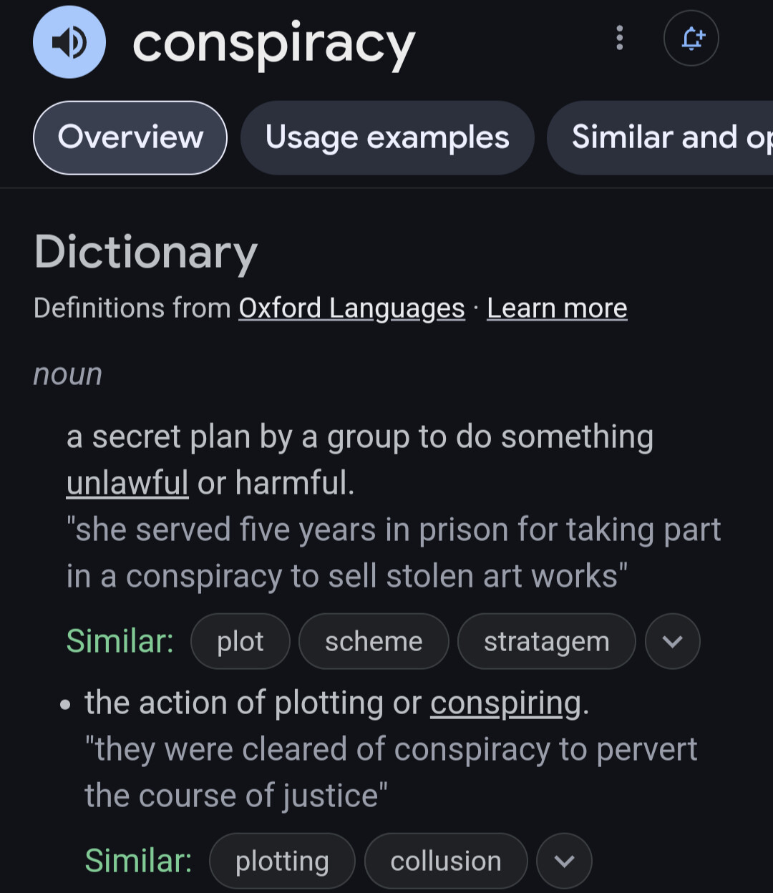This screenshot has width=773, height=893.
Task: Expand more synonyms after collusion
Action: point(564,861)
